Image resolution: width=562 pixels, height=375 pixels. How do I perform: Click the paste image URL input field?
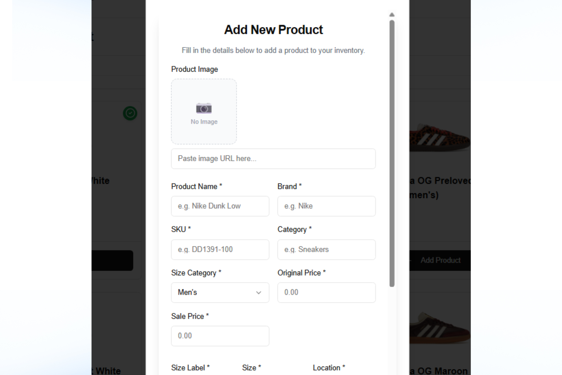(273, 159)
